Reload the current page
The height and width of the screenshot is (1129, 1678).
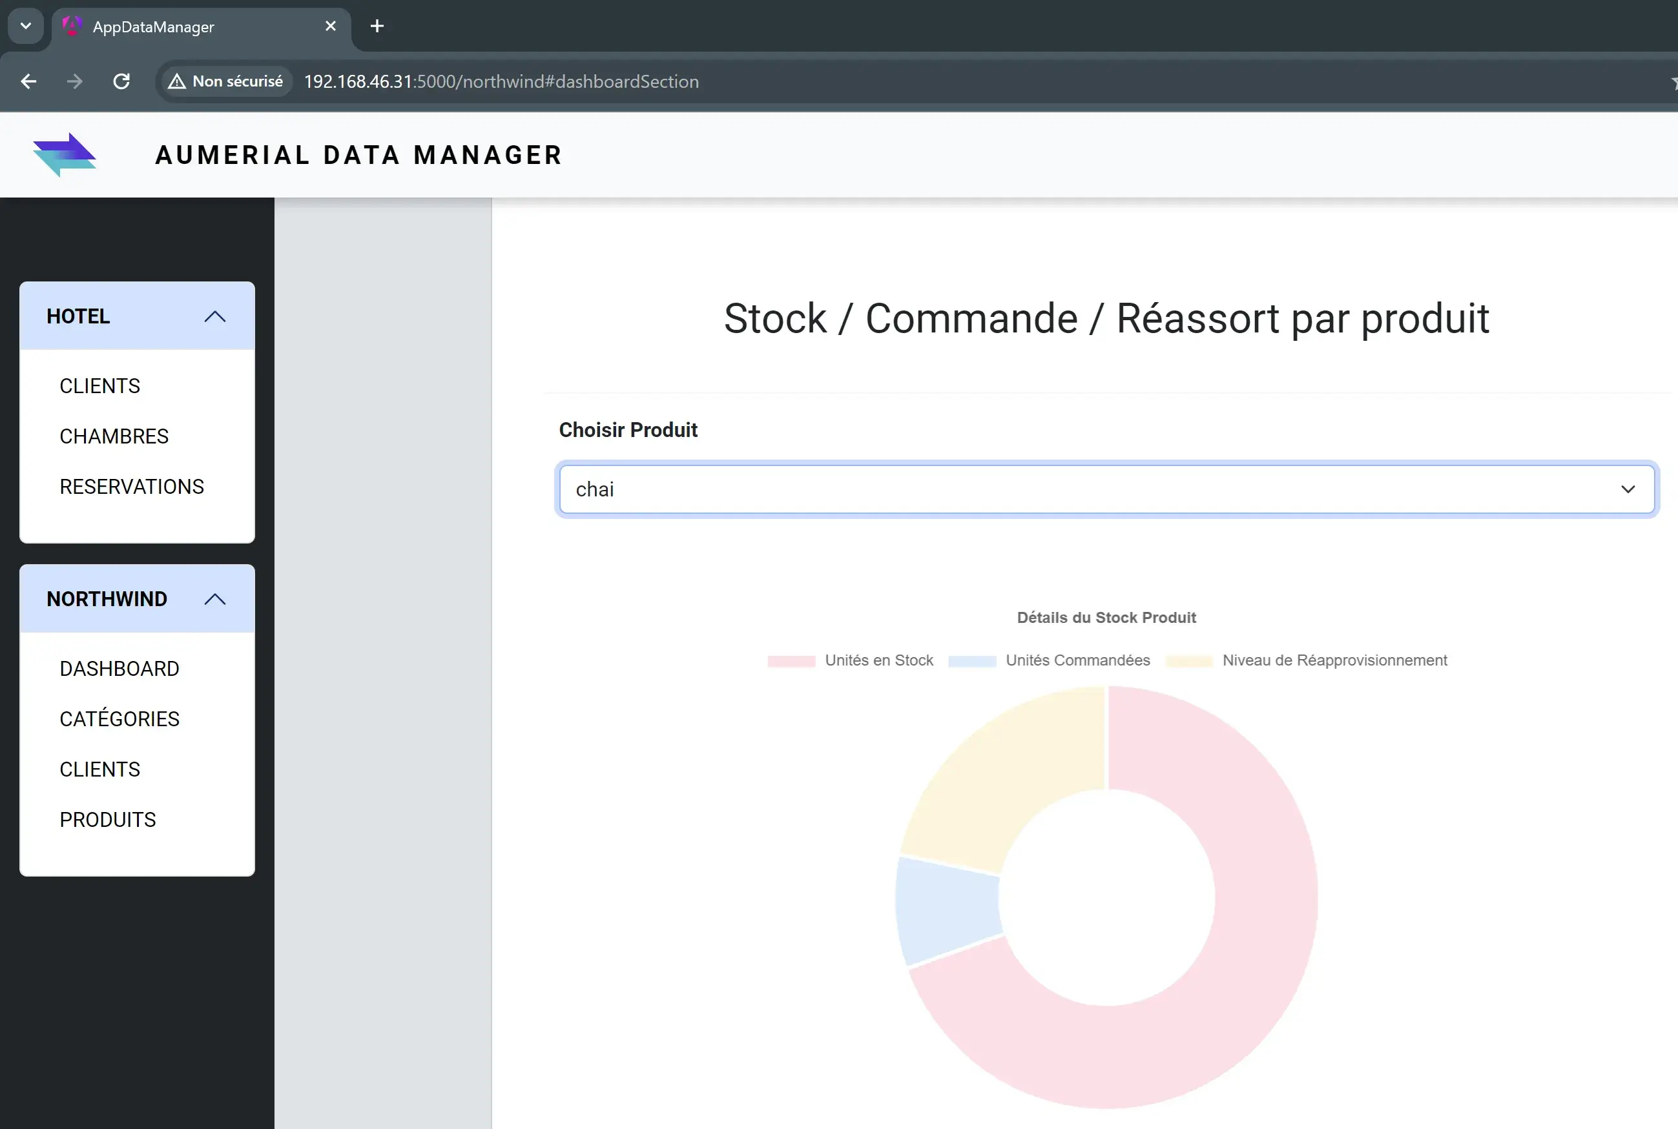coord(121,81)
